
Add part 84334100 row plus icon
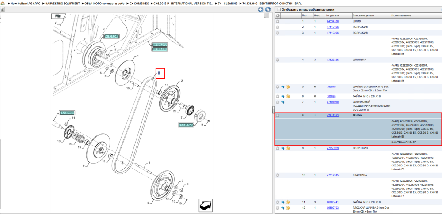coord(278,21)
